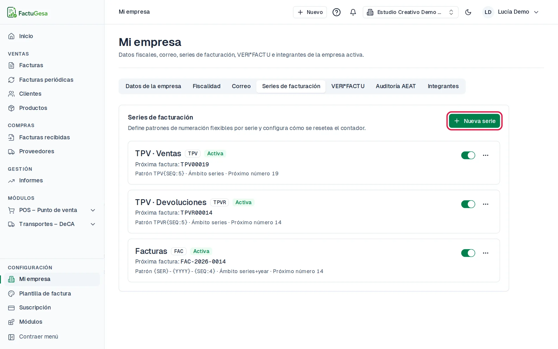Expand Transportes – DeCA module

[52, 224]
